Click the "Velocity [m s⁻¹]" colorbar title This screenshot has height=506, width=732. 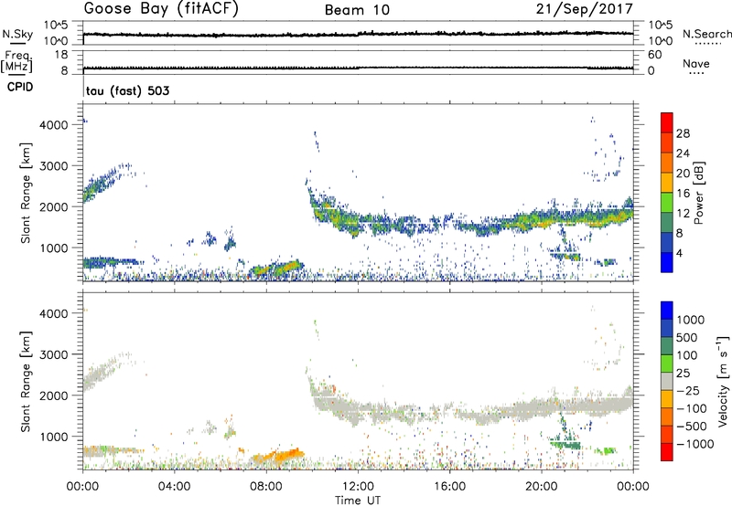click(x=723, y=381)
